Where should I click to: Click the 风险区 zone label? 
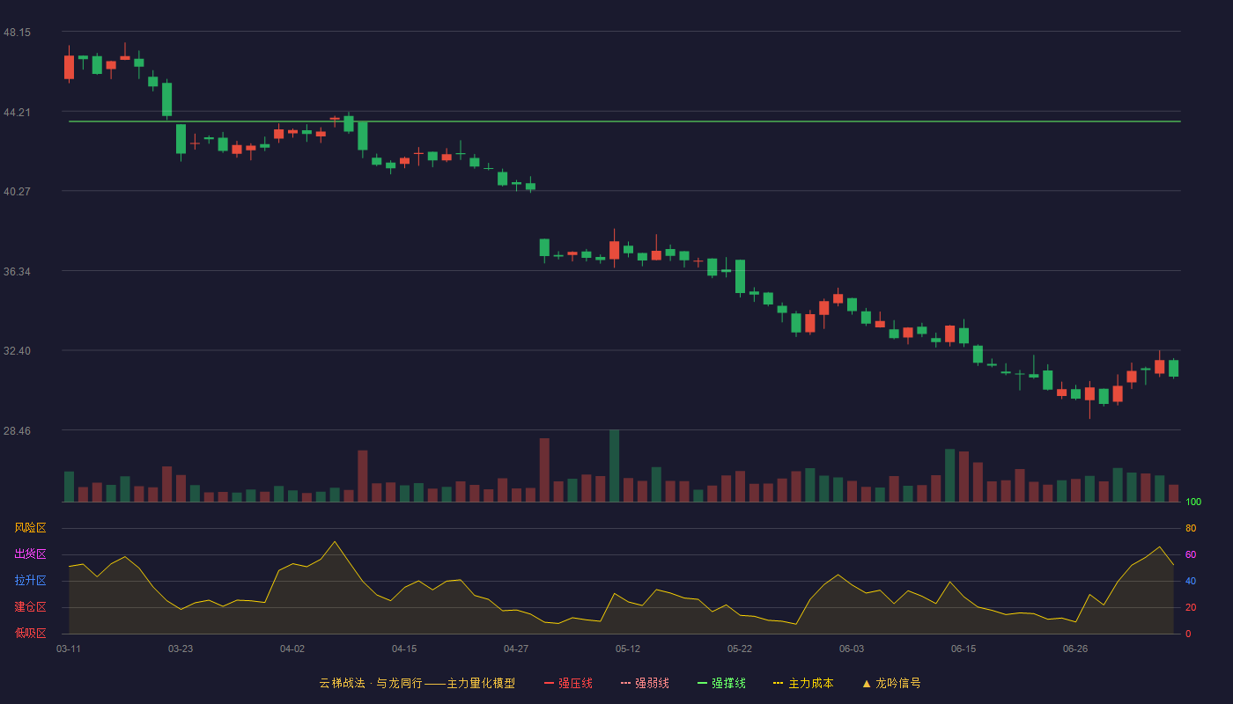30,528
